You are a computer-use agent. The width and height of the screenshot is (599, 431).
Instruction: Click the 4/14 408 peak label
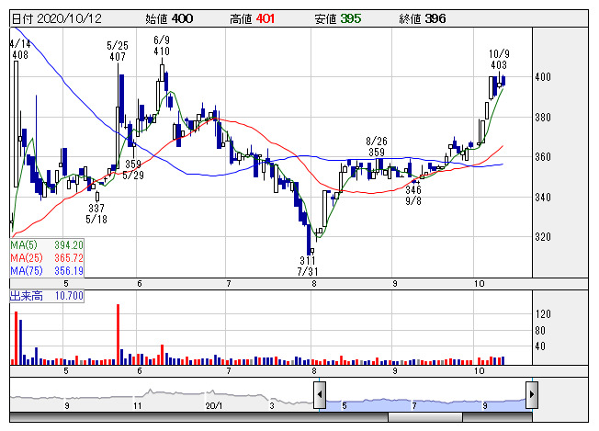point(19,50)
